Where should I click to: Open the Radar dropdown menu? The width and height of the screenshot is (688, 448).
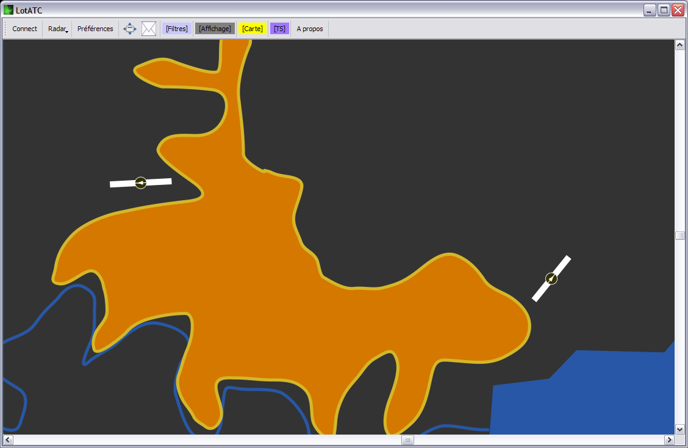click(x=57, y=29)
